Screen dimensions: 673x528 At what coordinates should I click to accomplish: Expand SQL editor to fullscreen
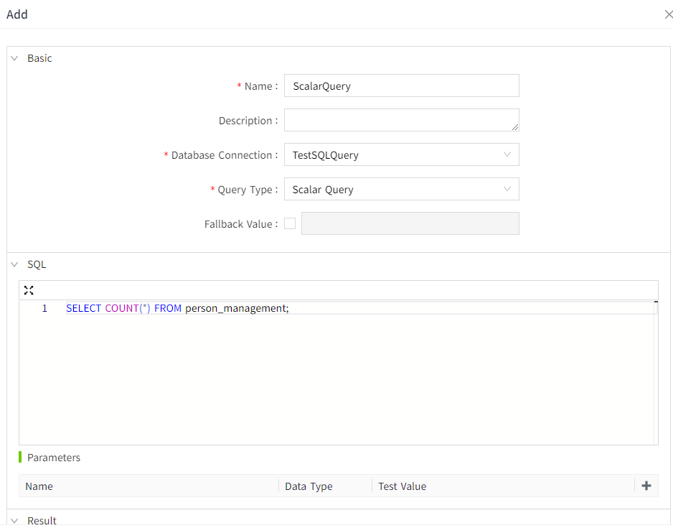click(29, 290)
